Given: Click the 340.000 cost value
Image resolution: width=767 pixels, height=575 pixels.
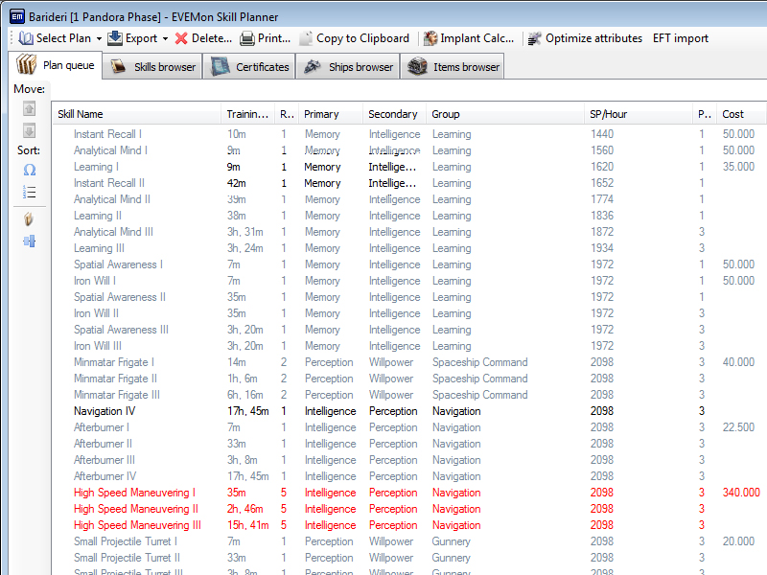Looking at the screenshot, I should click(741, 493).
